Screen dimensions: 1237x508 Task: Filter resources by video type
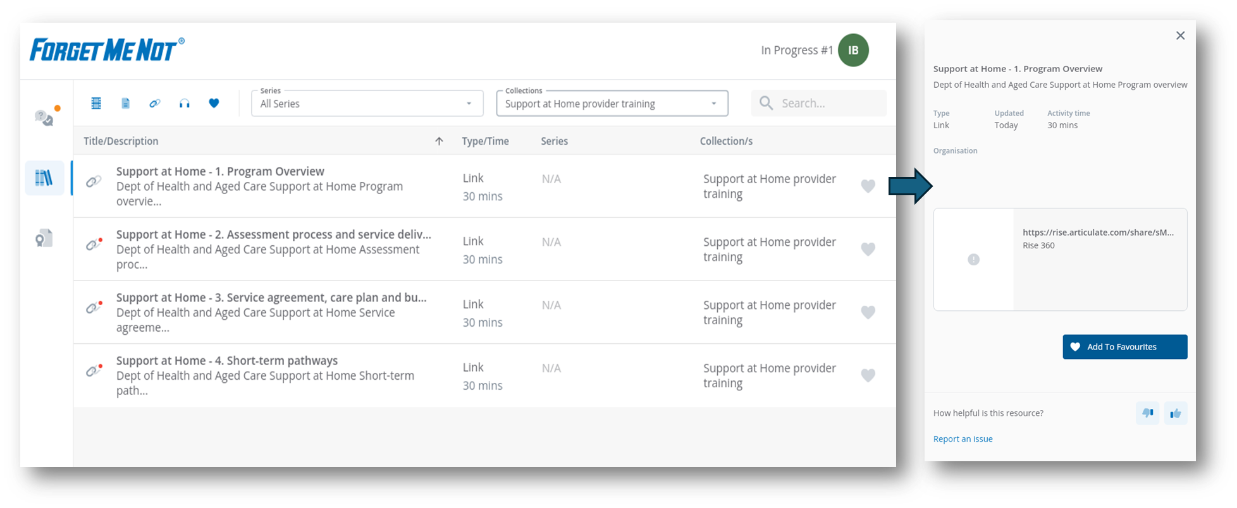click(96, 103)
